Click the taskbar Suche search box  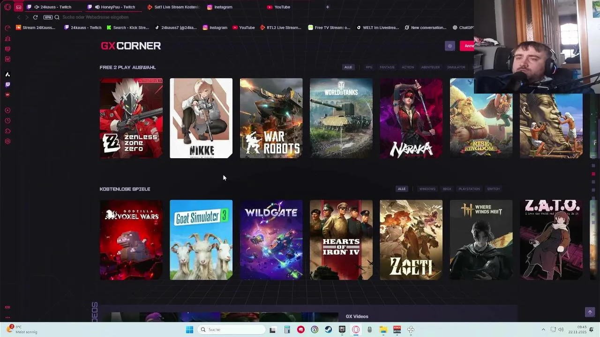(x=231, y=330)
